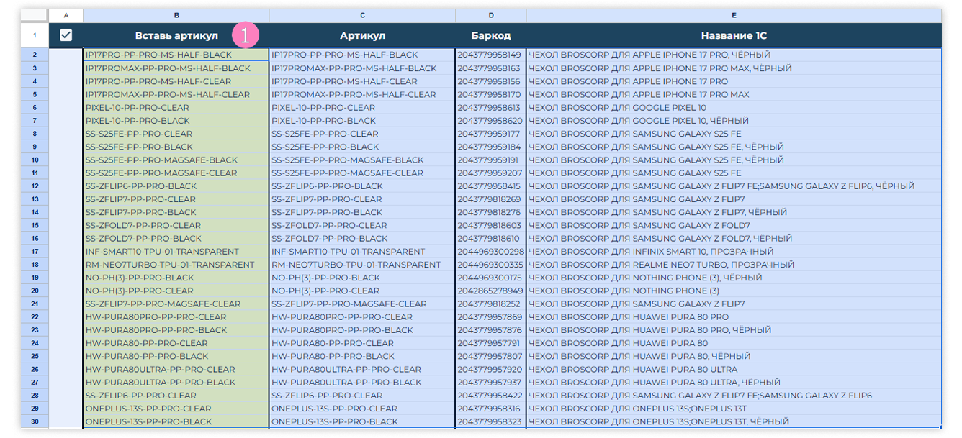Select column C cell SS-S25FE-PP-PRO-MAGSAFE-CLEAR

[362, 173]
